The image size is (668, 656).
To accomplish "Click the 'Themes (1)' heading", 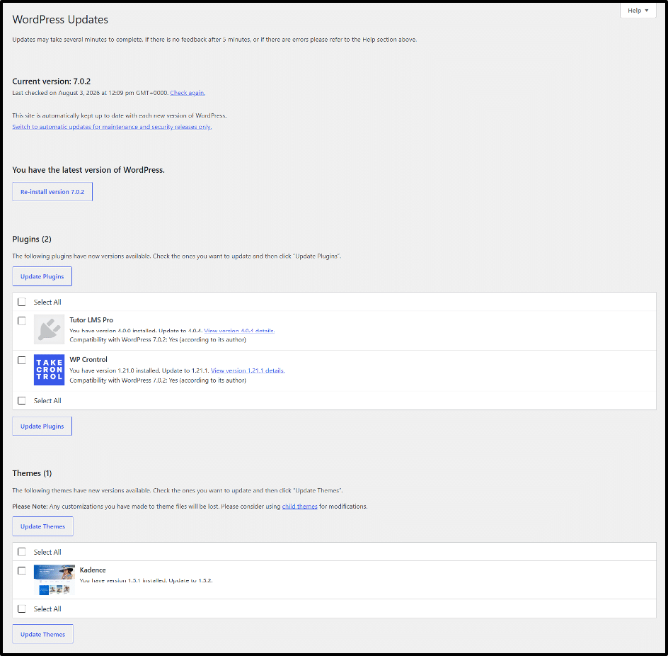I will pyautogui.click(x=32, y=473).
